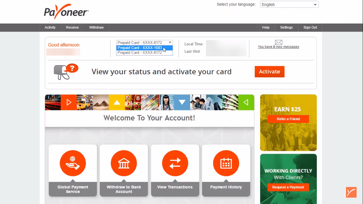Click the yellow up arrow banner tile

point(117,102)
